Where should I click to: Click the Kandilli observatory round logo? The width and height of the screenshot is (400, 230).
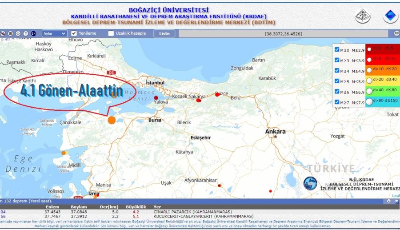pyautogui.click(x=363, y=16)
